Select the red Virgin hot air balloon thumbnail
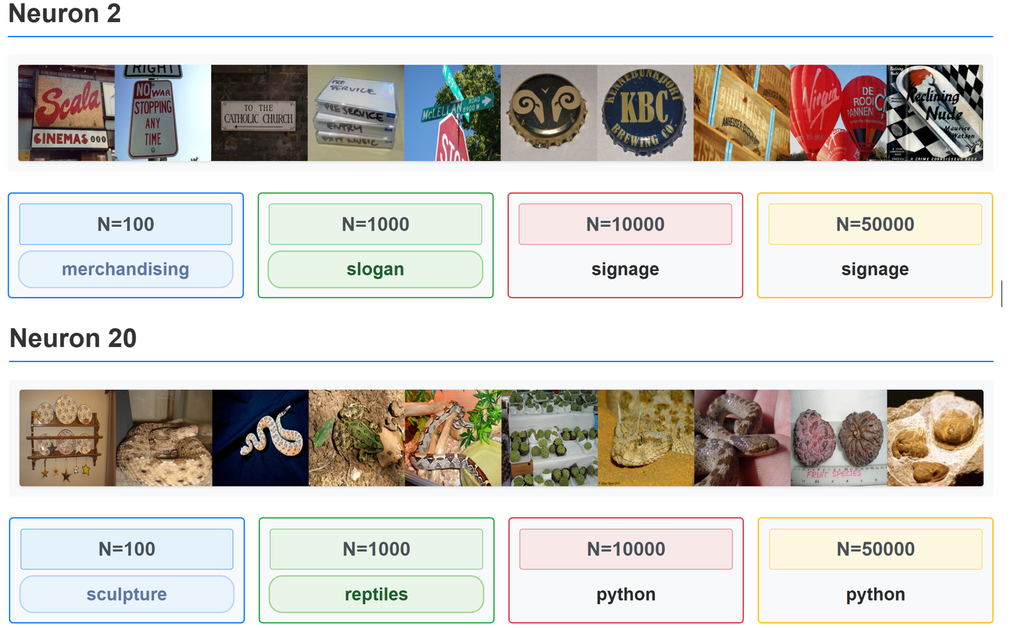 tap(838, 113)
